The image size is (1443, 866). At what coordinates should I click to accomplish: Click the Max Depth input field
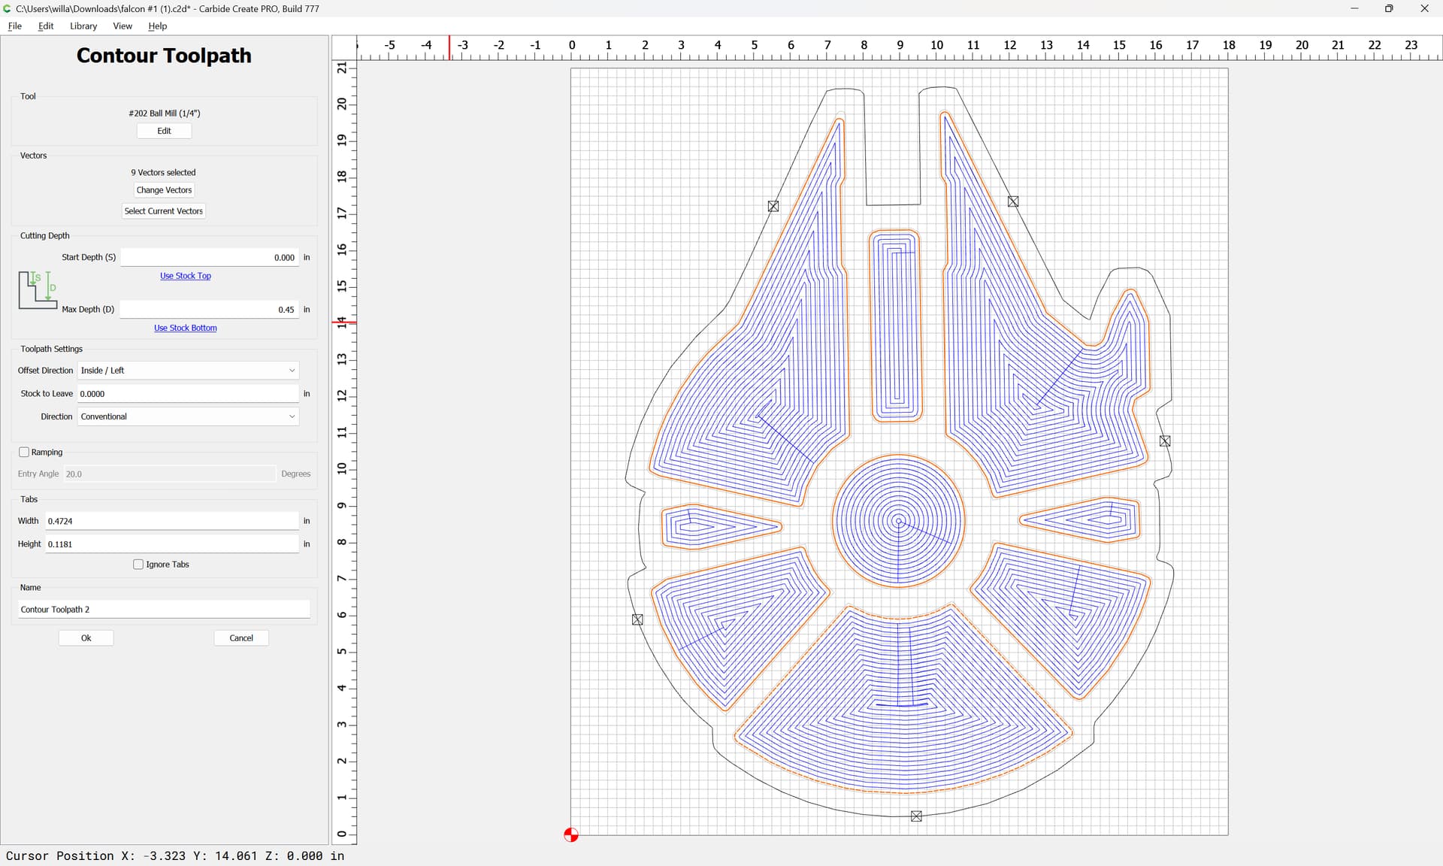click(209, 310)
